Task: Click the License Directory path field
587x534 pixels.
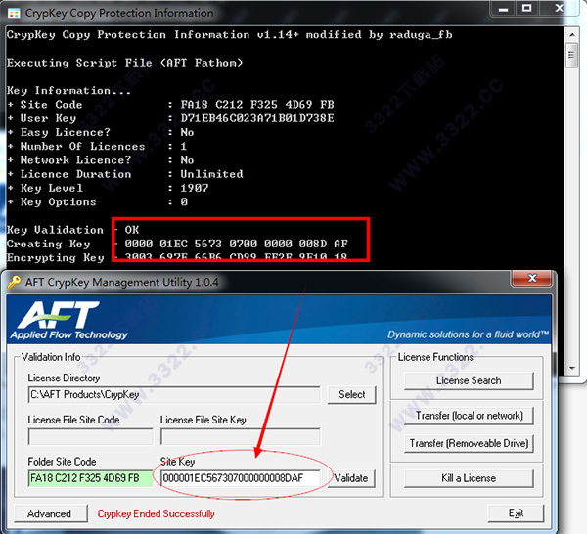Action: 174,395
